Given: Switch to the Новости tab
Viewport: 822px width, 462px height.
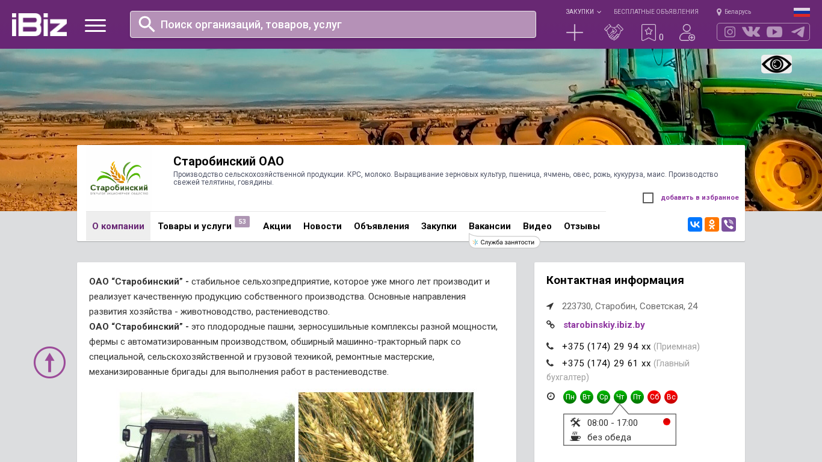Looking at the screenshot, I should tap(323, 226).
